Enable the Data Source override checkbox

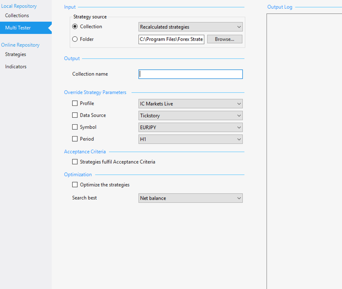[75, 115]
